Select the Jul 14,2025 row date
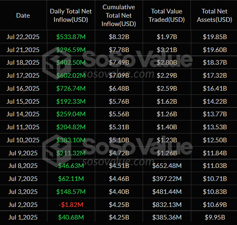 23,114
